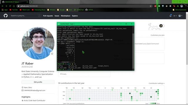Open the YouTube bookmark
Screen dimensions: 188x105
pyautogui.click(x=14, y=10)
